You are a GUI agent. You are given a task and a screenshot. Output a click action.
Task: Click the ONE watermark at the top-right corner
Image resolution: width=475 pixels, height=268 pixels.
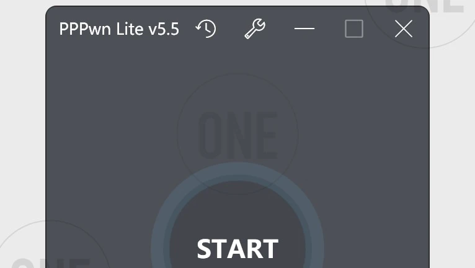pyautogui.click(x=424, y=6)
